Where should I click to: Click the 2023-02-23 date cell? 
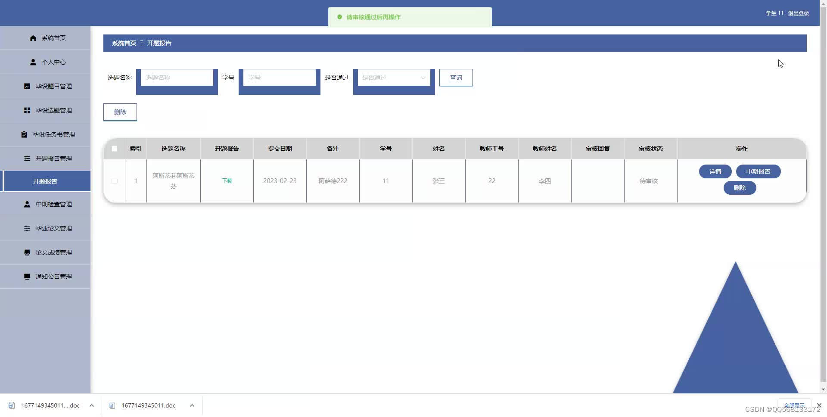click(x=280, y=181)
